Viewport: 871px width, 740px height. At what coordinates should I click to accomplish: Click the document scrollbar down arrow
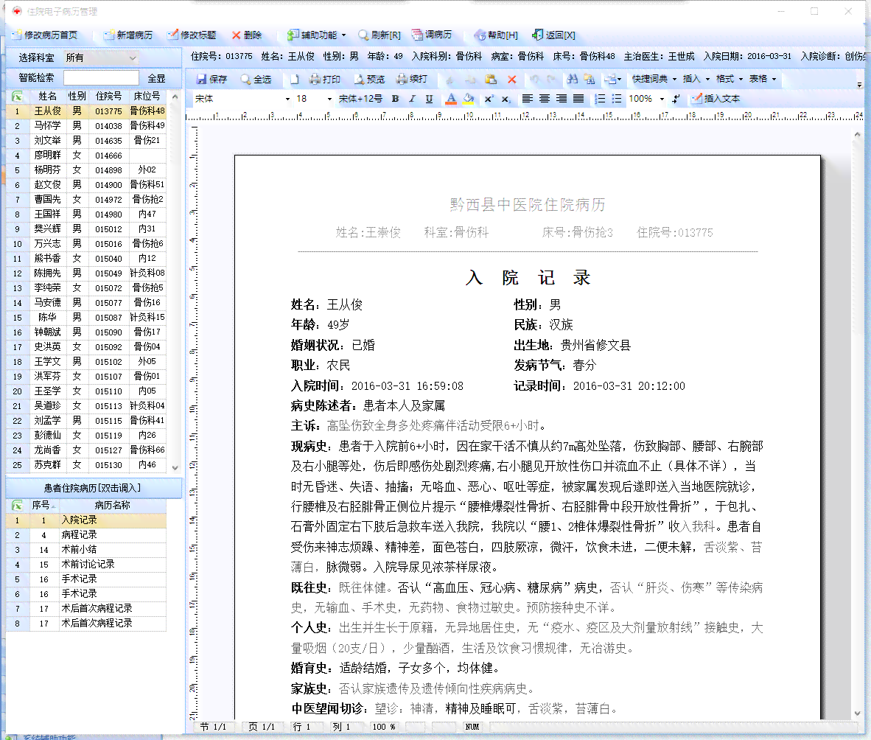(x=857, y=713)
